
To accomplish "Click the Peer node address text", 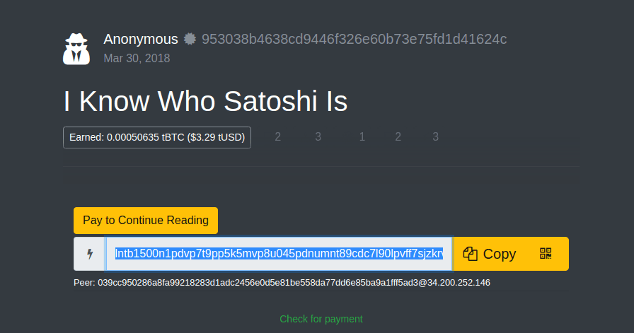I will (282, 283).
